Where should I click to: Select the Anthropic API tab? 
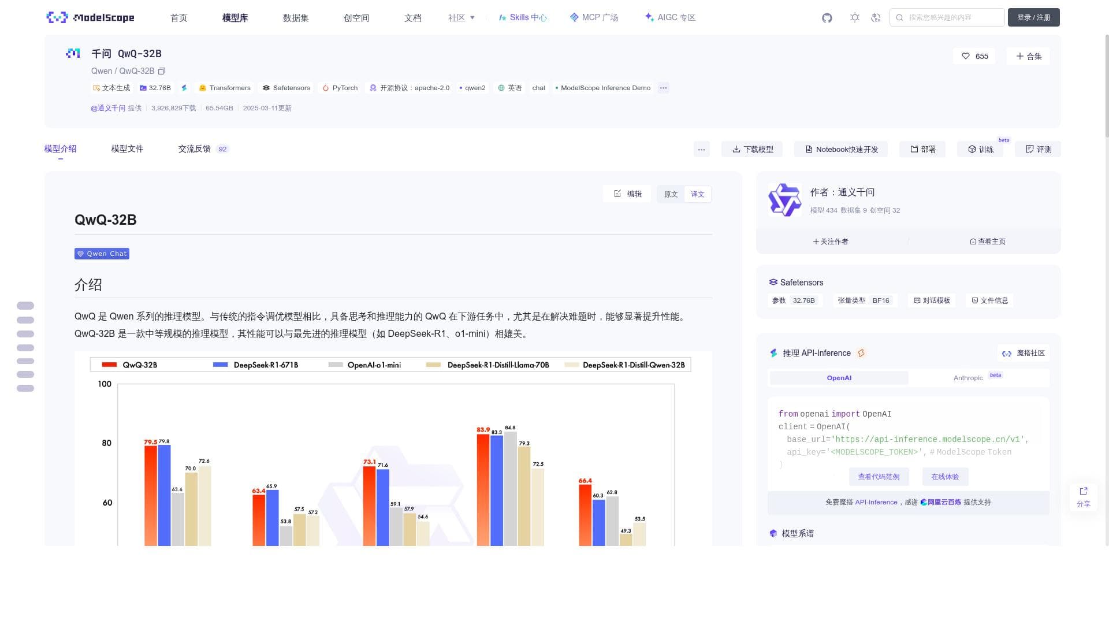pyautogui.click(x=968, y=378)
